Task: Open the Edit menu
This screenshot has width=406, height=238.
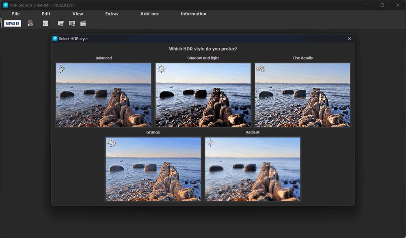Action: click(46, 13)
